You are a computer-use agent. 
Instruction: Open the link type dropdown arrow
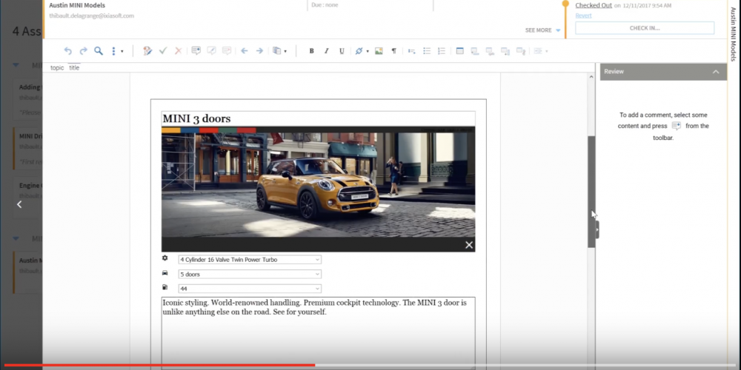pos(368,51)
